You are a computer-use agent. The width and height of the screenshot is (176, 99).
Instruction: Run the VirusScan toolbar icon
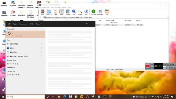pyautogui.click(x=94, y=12)
